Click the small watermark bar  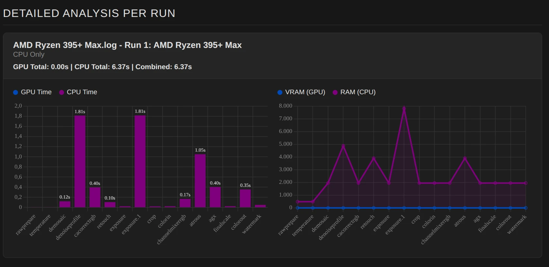click(x=260, y=206)
